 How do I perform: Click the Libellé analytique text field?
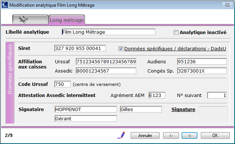(x=109, y=32)
